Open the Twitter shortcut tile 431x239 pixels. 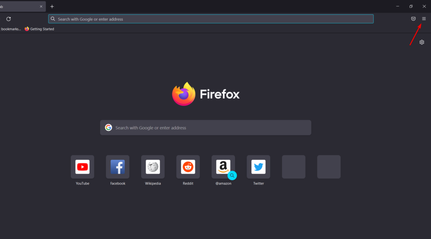pos(259,167)
